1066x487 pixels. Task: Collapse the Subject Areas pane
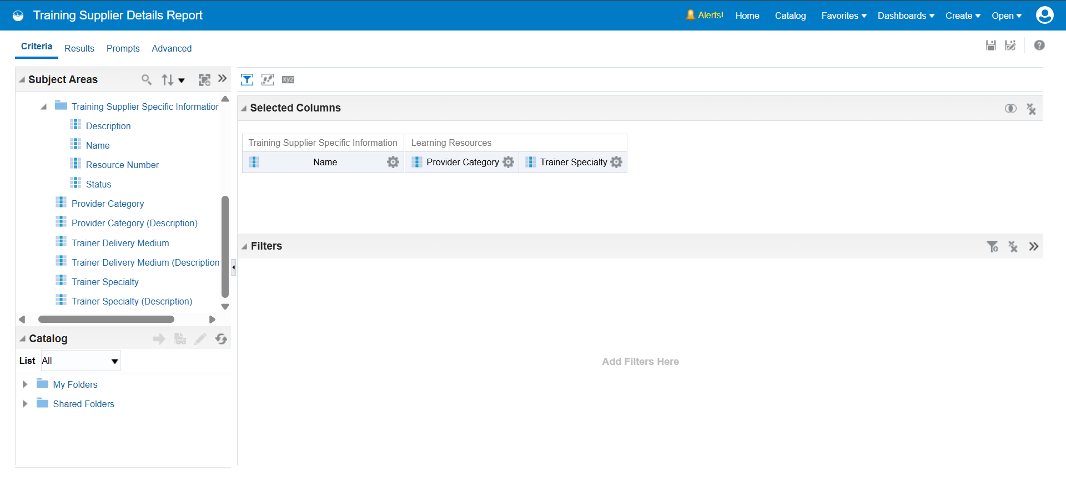coord(22,80)
